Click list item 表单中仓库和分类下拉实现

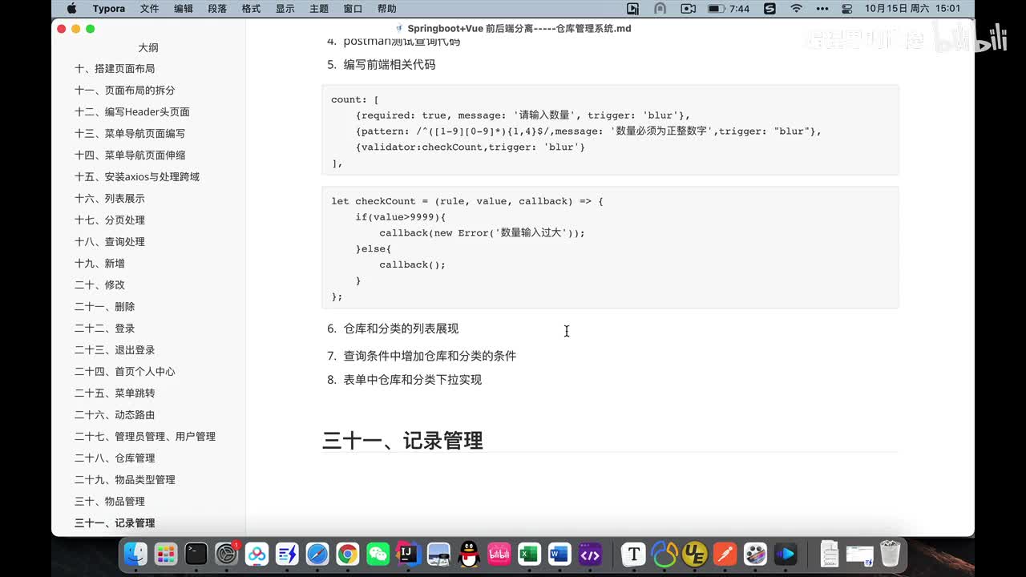(413, 380)
